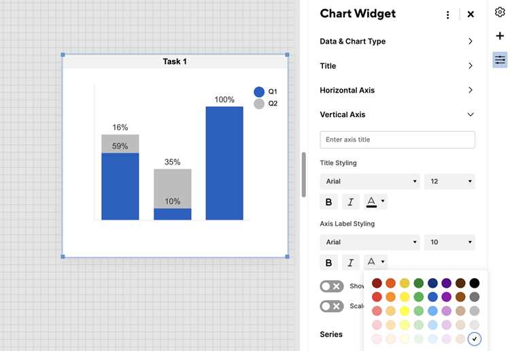Open title font Arial dropdown

(x=370, y=181)
